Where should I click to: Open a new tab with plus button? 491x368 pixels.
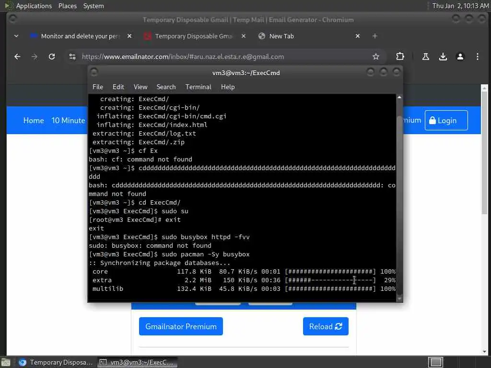click(374, 36)
